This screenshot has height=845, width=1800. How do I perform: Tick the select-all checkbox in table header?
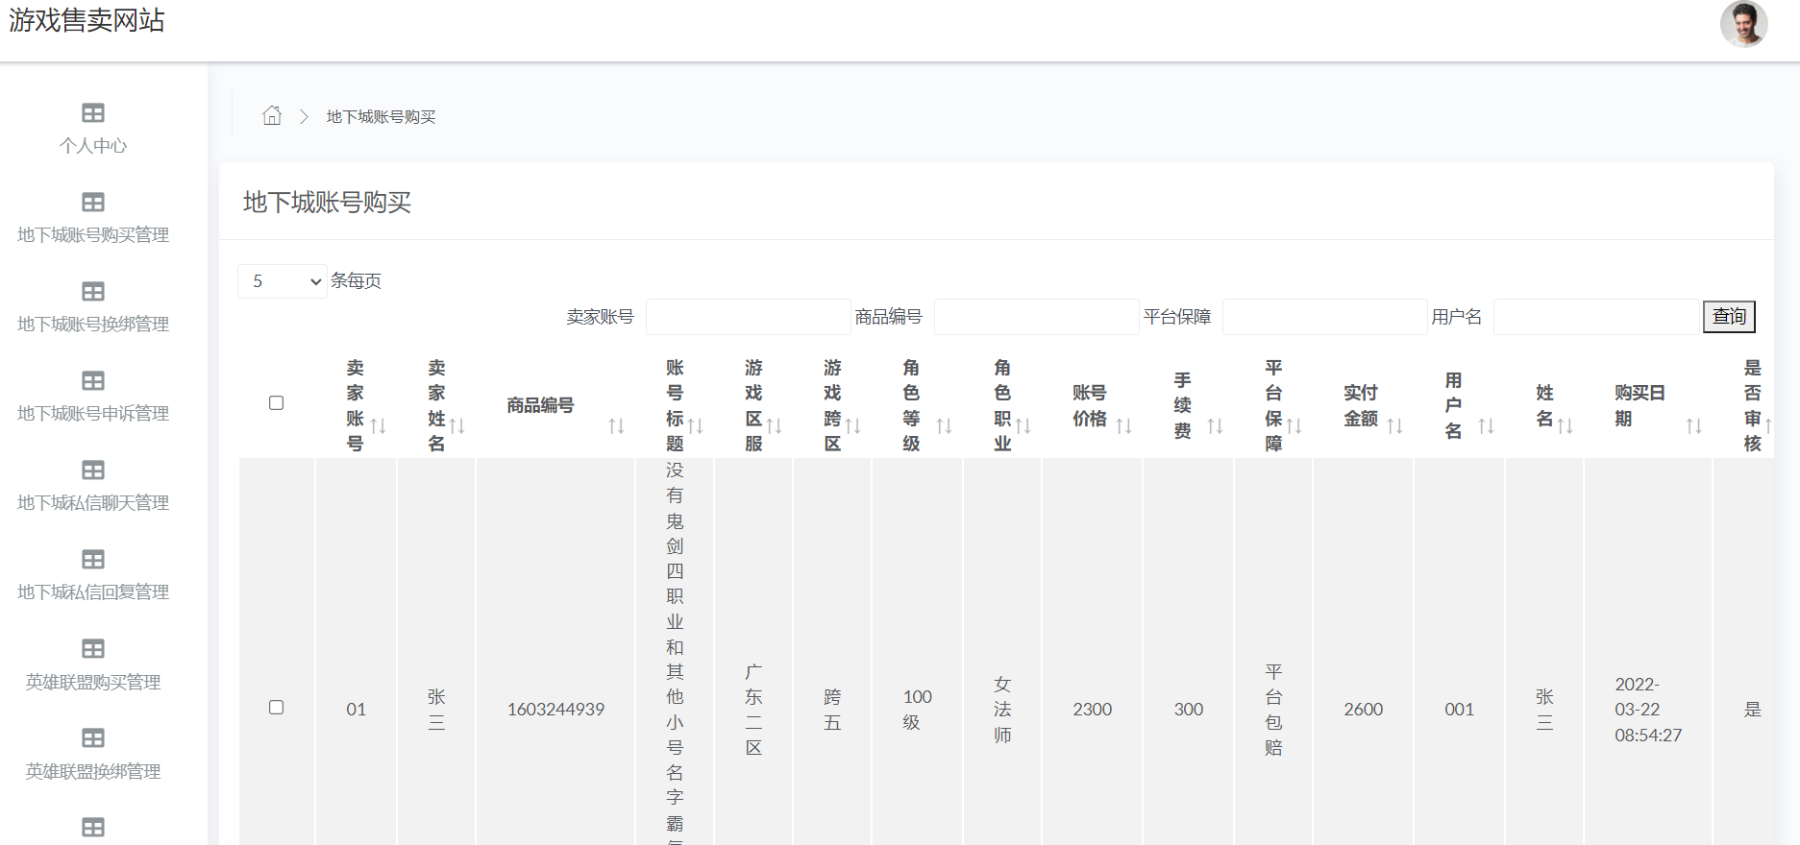pos(277,403)
